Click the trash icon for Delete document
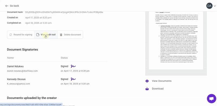 (x=61, y=35)
